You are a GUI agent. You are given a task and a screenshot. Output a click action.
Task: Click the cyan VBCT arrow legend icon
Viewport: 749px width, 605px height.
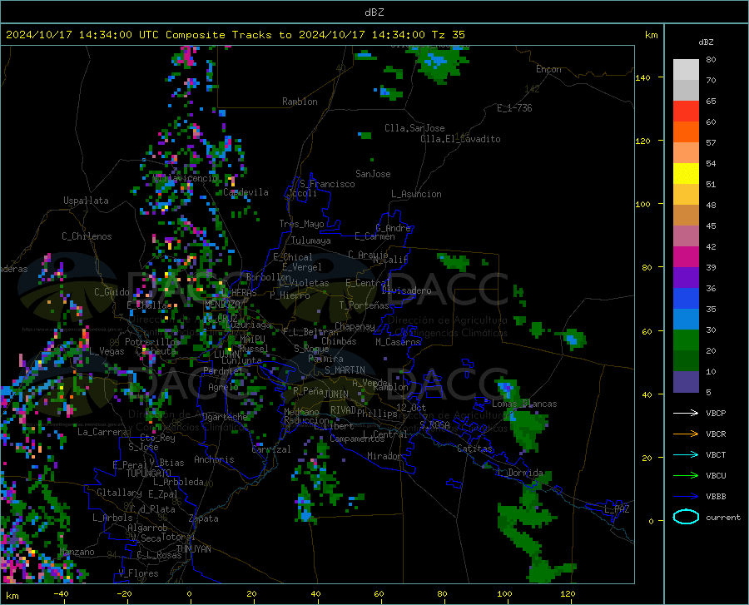click(x=686, y=454)
